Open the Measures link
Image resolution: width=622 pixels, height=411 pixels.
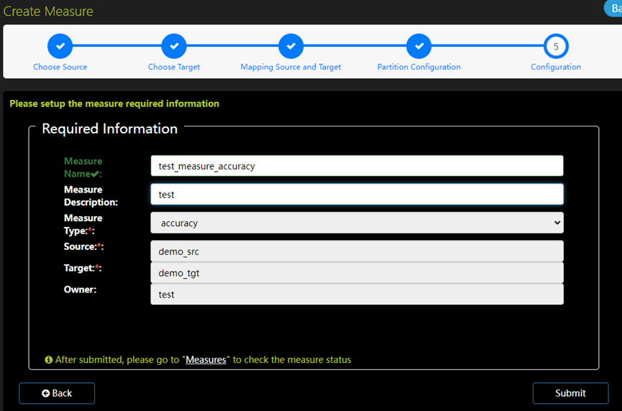click(x=206, y=359)
